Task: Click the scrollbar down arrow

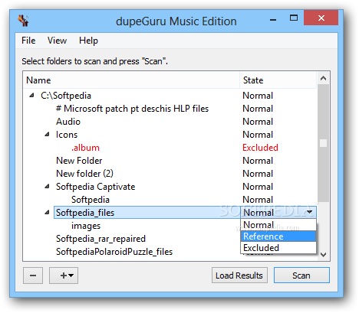Action: coord(323,255)
